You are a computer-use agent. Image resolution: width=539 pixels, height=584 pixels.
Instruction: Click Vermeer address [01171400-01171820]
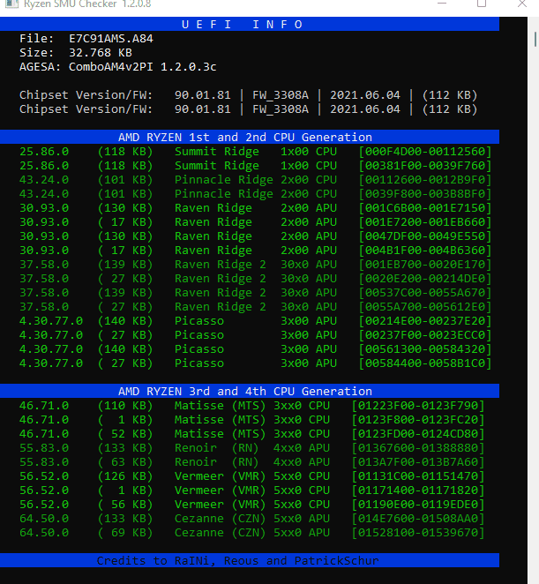(x=418, y=490)
